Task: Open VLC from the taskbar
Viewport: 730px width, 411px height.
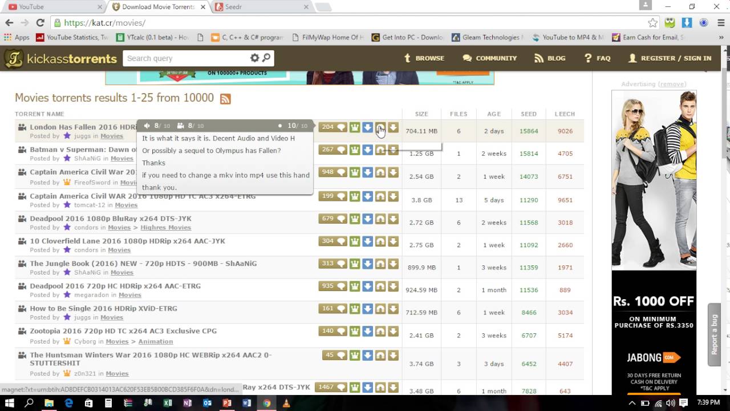Action: point(286,403)
